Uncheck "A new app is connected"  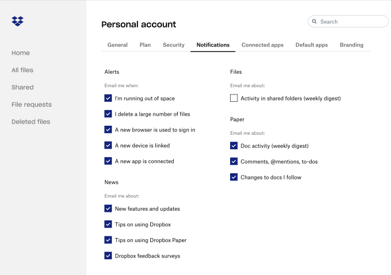point(108,161)
